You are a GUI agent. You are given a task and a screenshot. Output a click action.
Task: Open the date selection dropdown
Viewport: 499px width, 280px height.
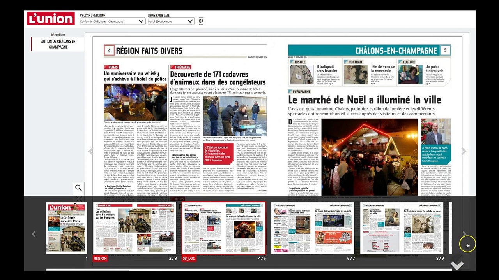[x=171, y=21]
